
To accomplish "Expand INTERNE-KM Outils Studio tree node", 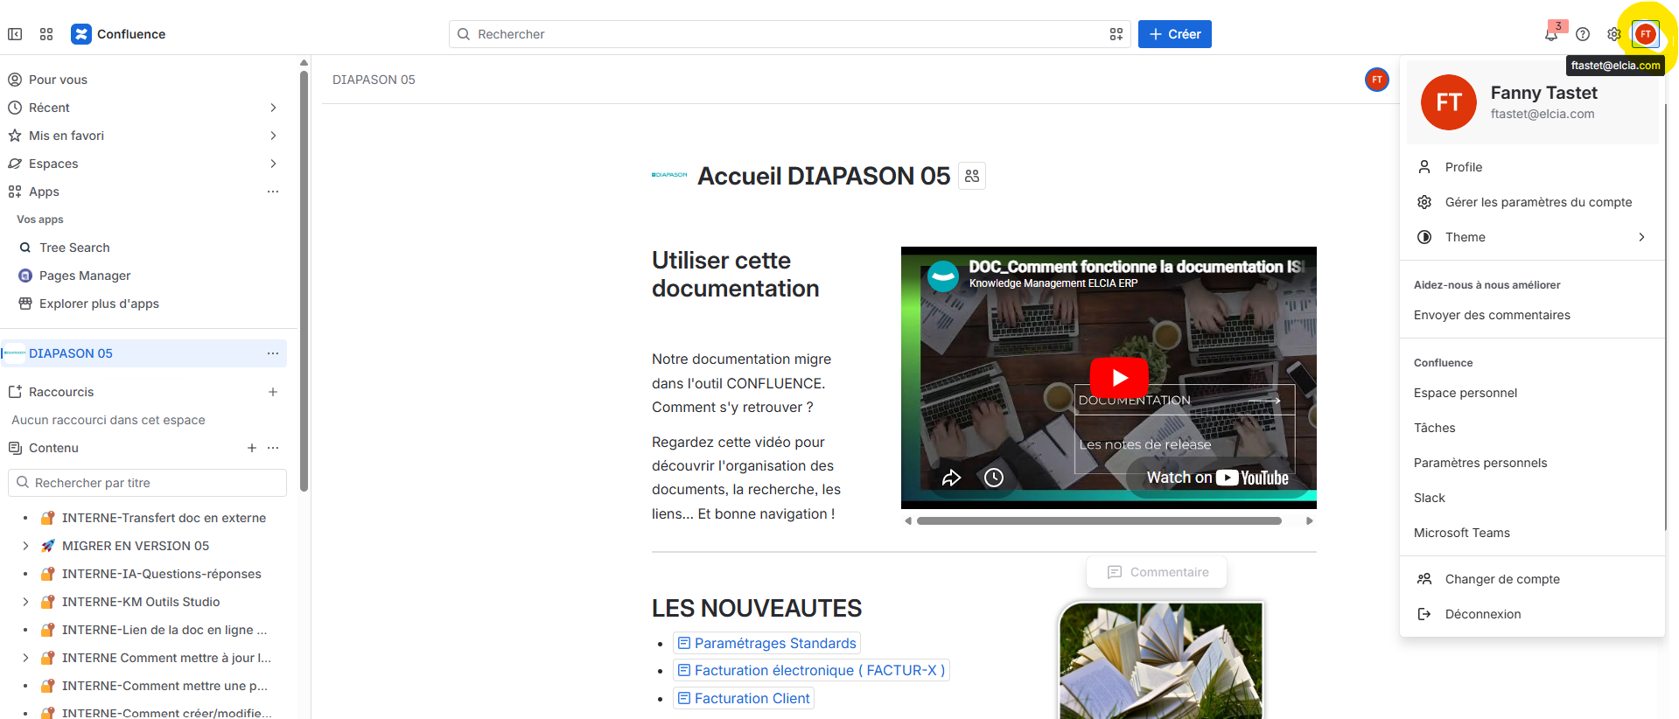I will point(25,602).
